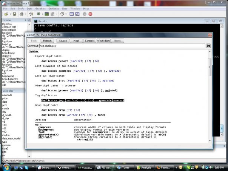Screen dimensions: 228x171
Task: Open the Data Browser toolbar icon
Action: click(x=77, y=14)
